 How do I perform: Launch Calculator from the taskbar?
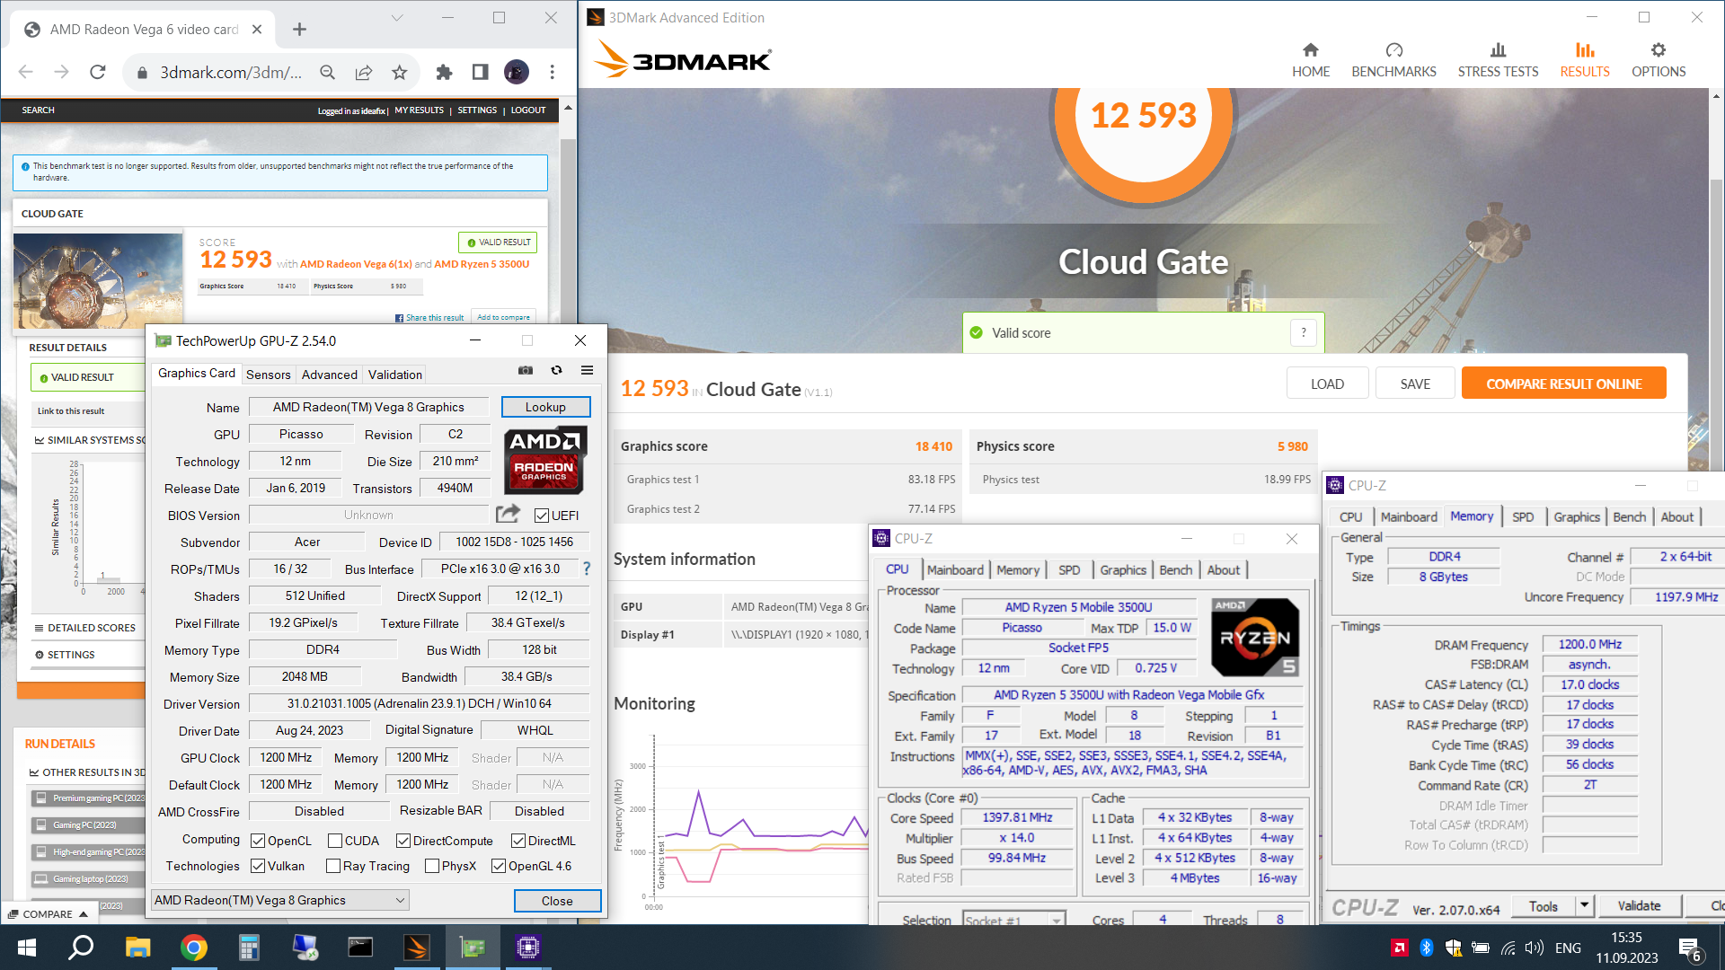point(249,948)
